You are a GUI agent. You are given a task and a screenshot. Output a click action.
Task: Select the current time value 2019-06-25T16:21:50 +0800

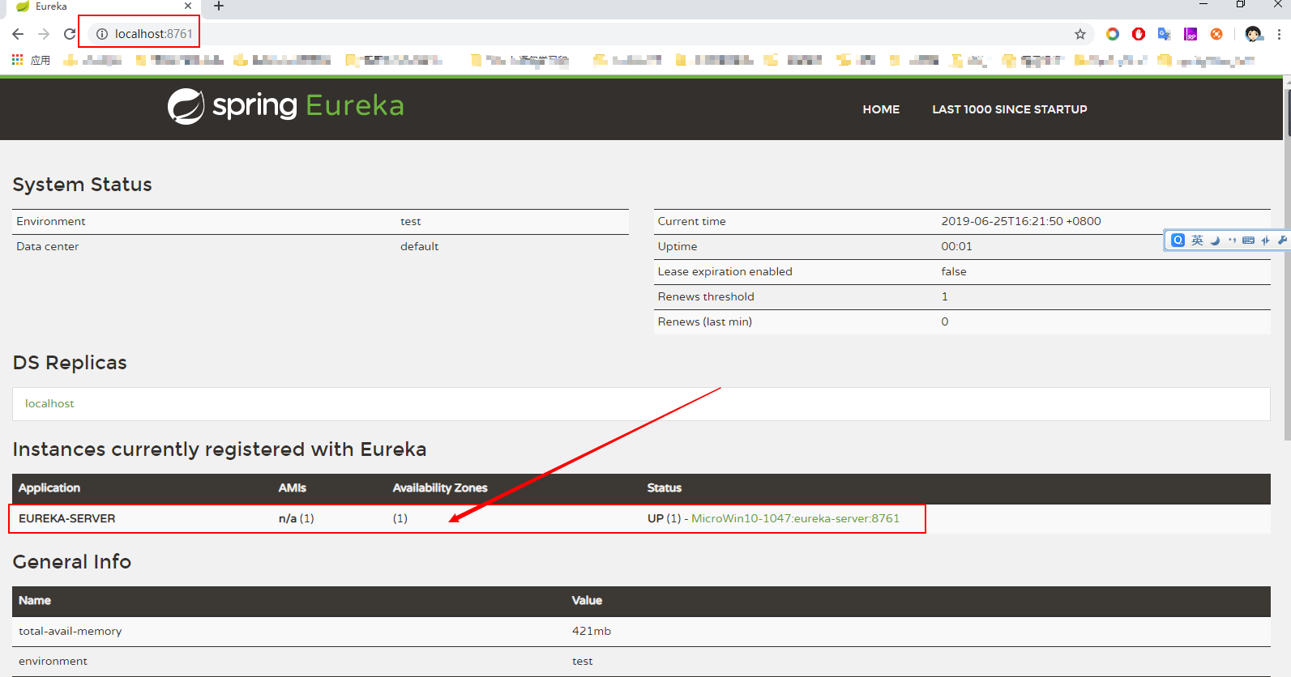click(1020, 221)
